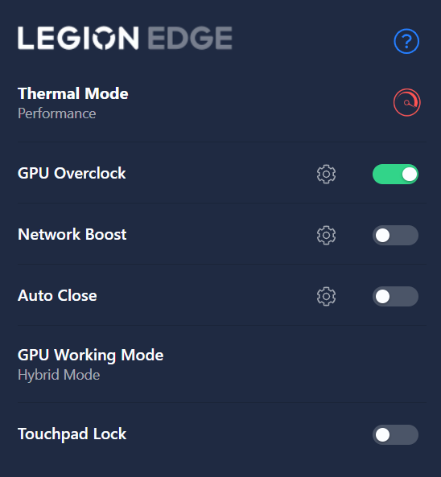Screen dimensions: 441x477
Task: Click the gray EDGE logo word
Action: (190, 38)
